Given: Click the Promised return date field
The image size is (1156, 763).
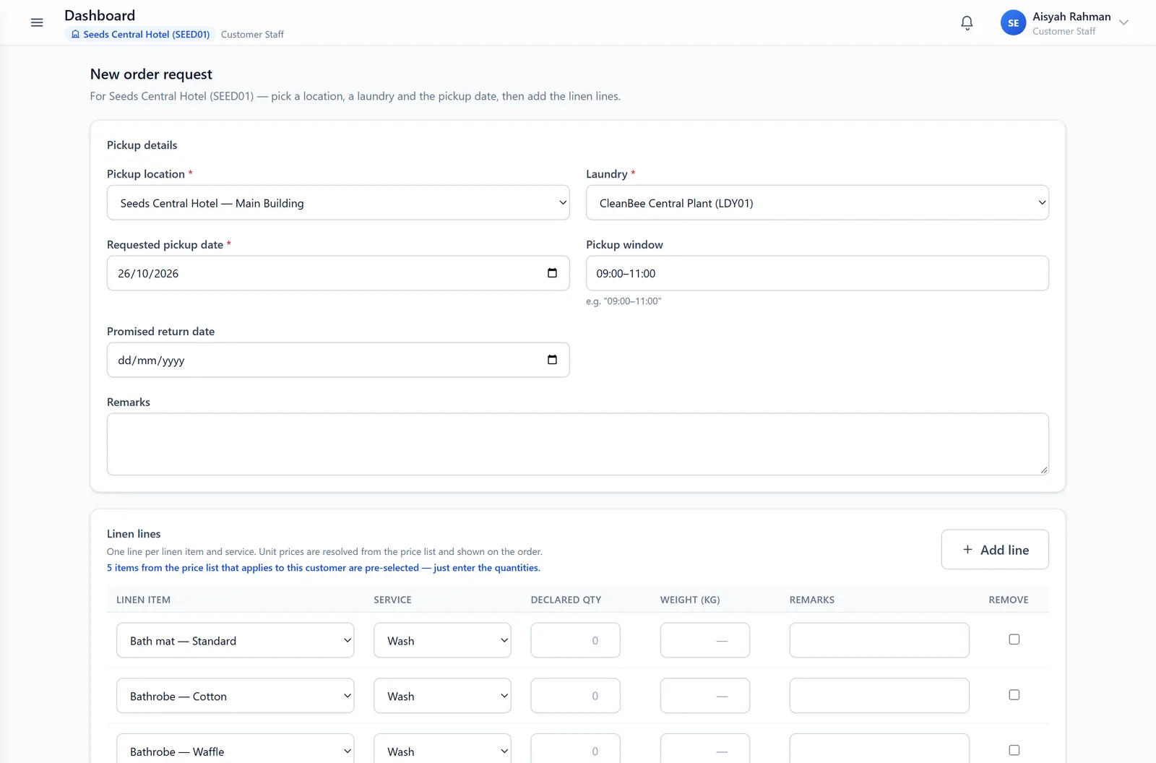Looking at the screenshot, I should (x=338, y=360).
